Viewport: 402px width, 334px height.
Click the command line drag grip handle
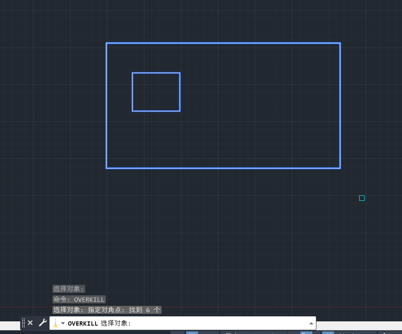point(23,323)
